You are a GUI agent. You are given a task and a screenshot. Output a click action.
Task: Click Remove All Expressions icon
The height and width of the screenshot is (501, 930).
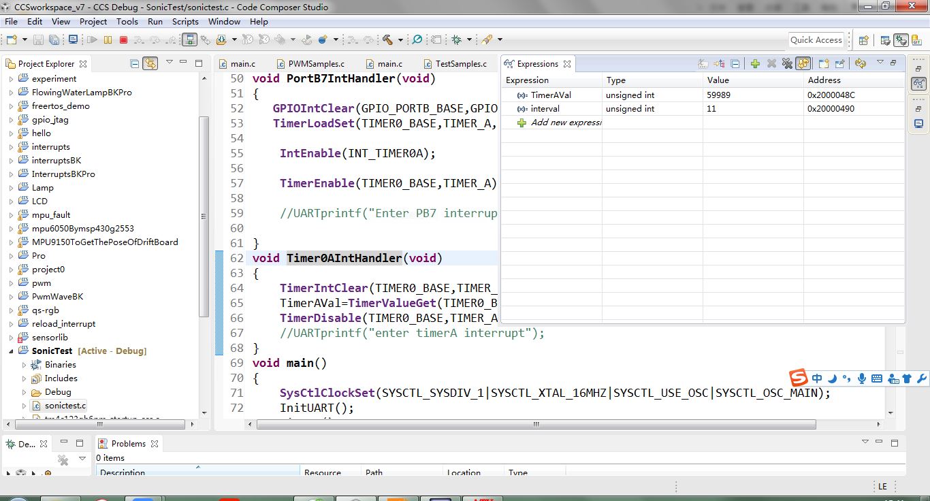pyautogui.click(x=787, y=63)
